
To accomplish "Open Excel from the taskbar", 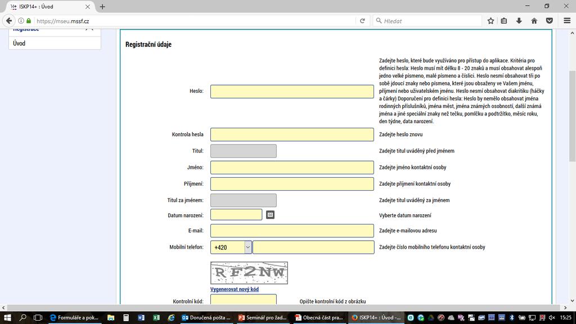I will (x=156, y=317).
